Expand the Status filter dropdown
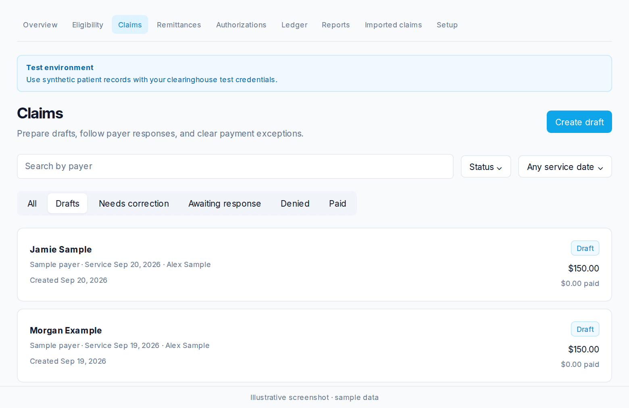Image resolution: width=629 pixels, height=408 pixels. 486,167
